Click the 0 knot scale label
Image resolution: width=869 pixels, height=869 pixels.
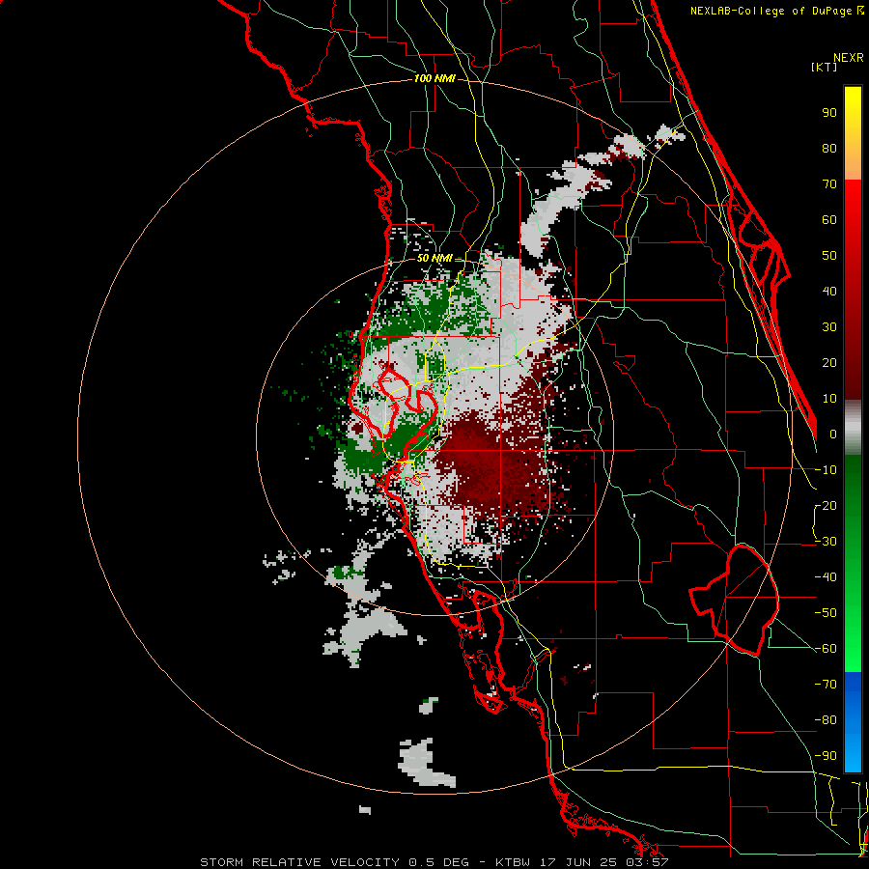[x=833, y=434]
